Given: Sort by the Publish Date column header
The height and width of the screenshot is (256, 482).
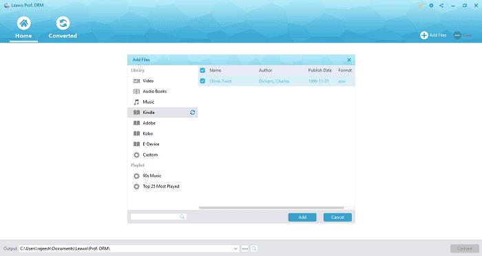Looking at the screenshot, I should click(319, 71).
